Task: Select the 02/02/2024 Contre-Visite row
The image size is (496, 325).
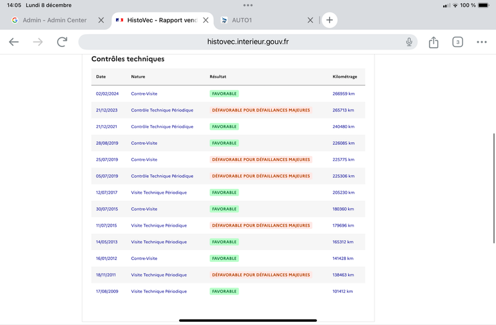Action: pos(228,94)
